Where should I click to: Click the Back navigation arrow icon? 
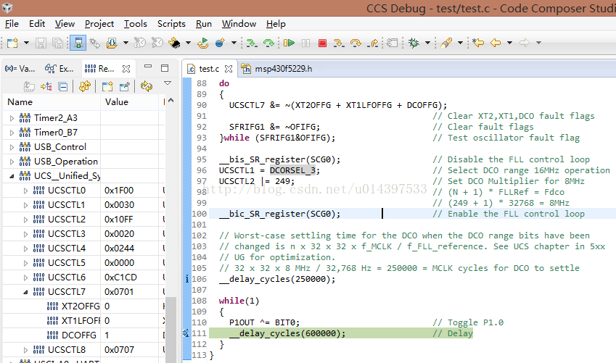pyautogui.click(x=496, y=43)
